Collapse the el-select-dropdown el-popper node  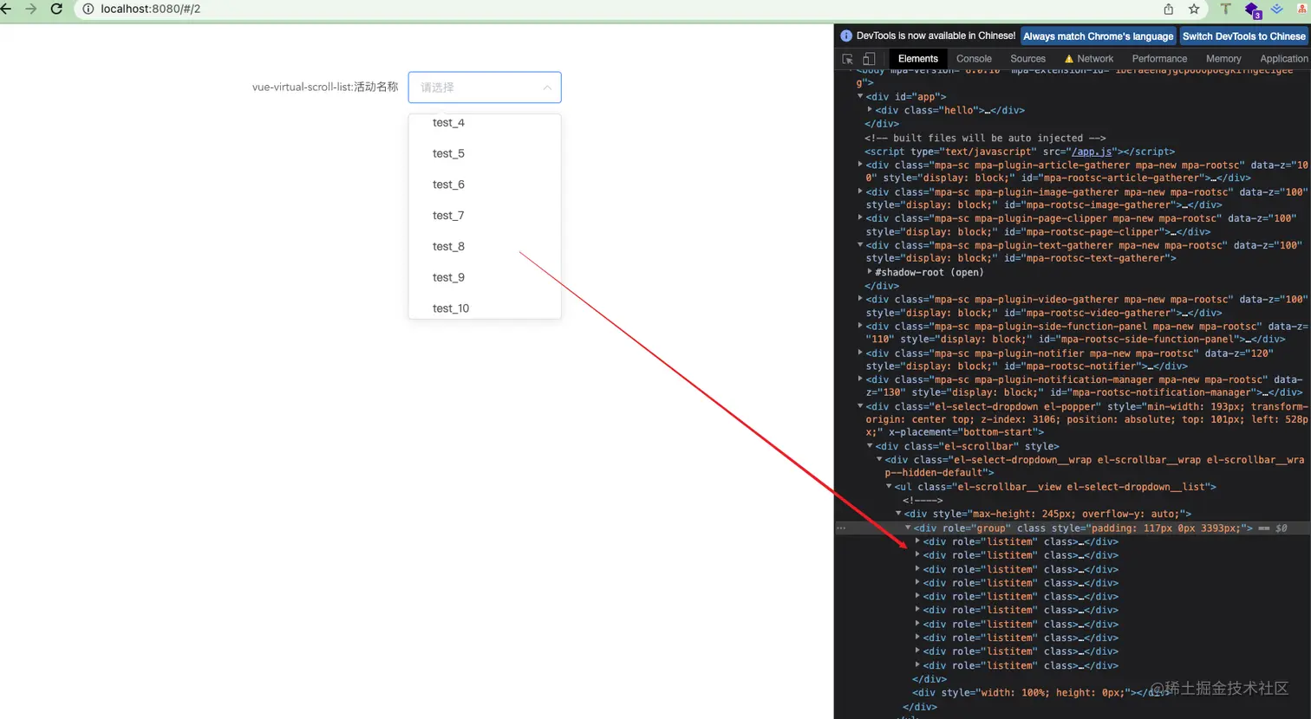860,406
